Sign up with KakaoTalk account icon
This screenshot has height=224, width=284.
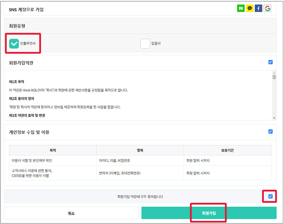pyautogui.click(x=250, y=8)
